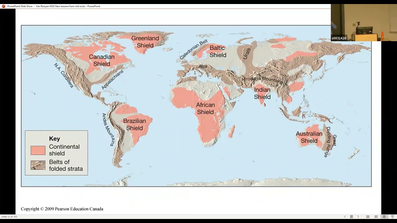Click the PowerPoint logo in title bar
This screenshot has width=397, height=223.
4,6
